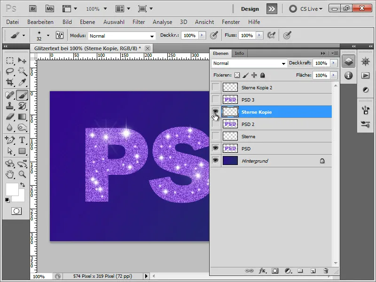The height and width of the screenshot is (282, 376).
Task: Toggle airbrush mode
Action: point(271,35)
